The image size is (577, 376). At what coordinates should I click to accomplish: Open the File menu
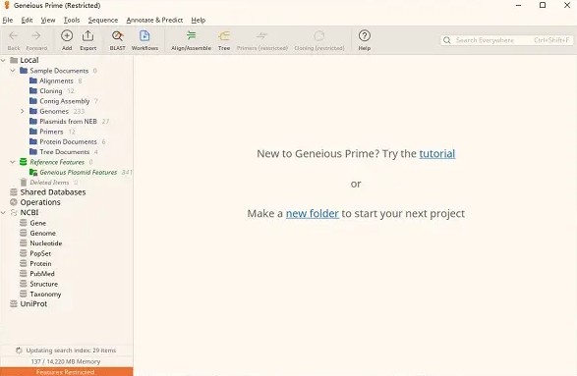click(x=8, y=20)
